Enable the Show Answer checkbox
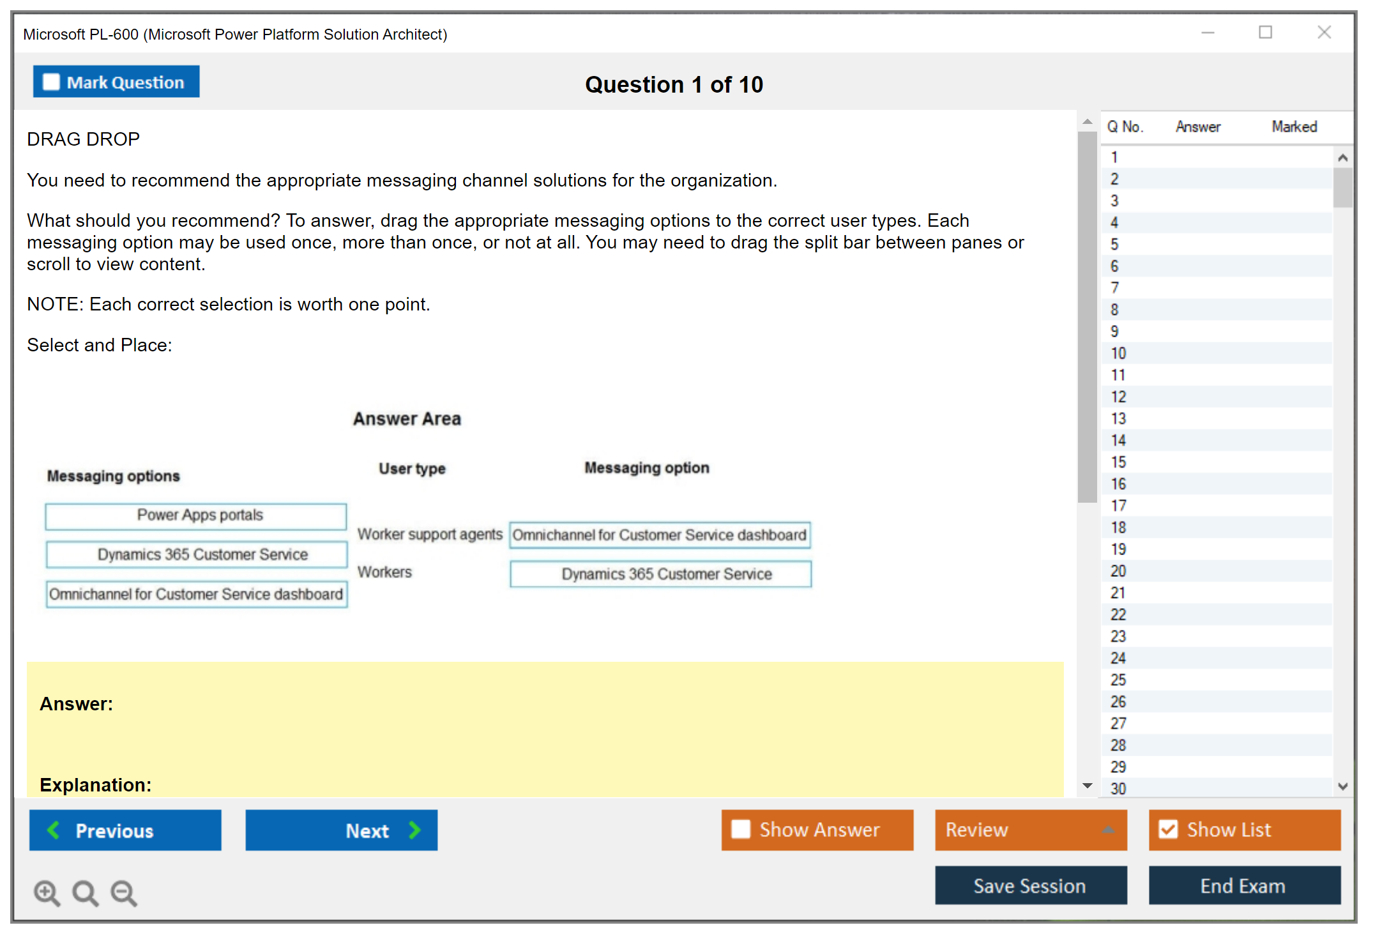This screenshot has height=939, width=1373. [x=741, y=829]
